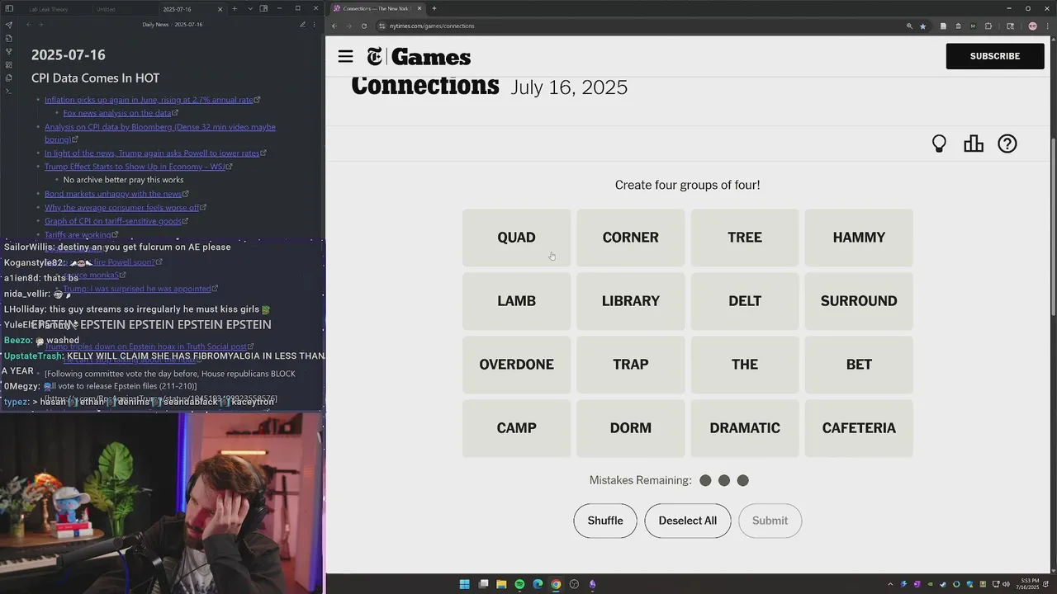Click the NYT Games logo

click(x=419, y=56)
